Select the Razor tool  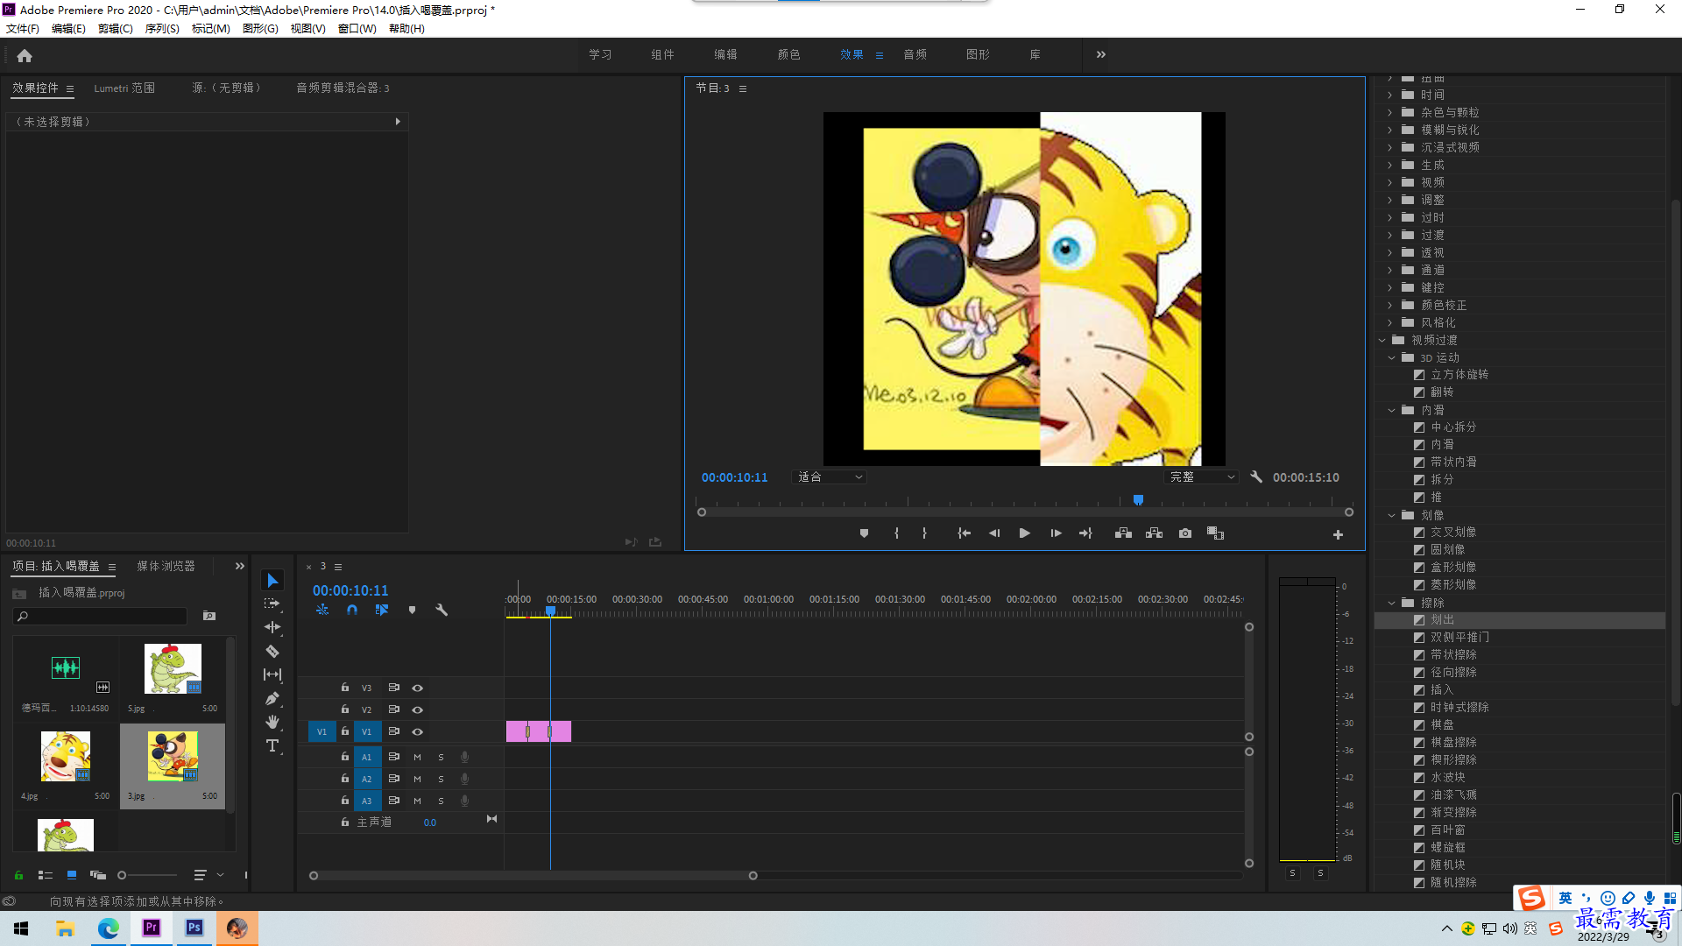pyautogui.click(x=272, y=651)
